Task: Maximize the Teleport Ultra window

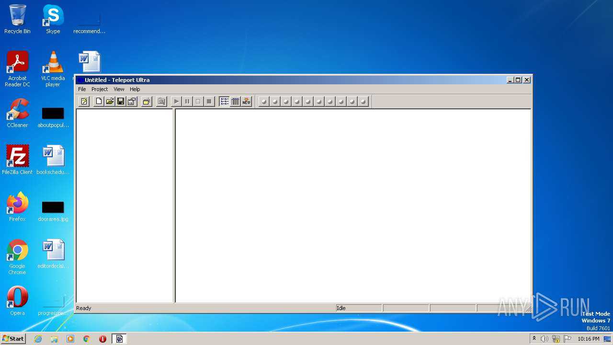Action: click(x=518, y=80)
